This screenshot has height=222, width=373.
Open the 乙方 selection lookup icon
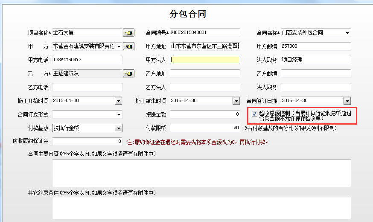(x=128, y=74)
